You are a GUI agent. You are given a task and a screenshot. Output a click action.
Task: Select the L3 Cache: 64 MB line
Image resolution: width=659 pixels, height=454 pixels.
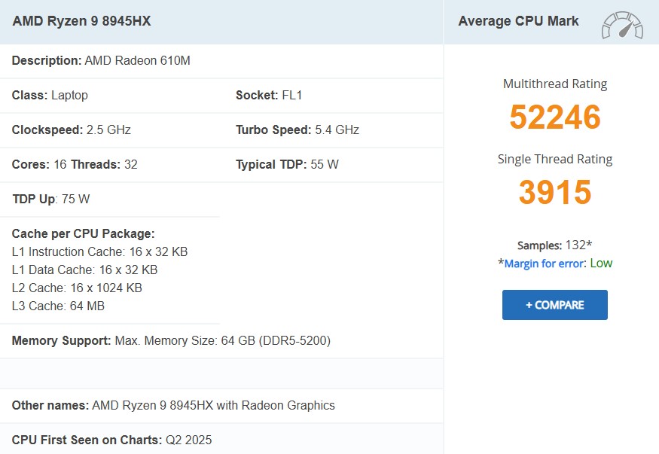tap(58, 306)
